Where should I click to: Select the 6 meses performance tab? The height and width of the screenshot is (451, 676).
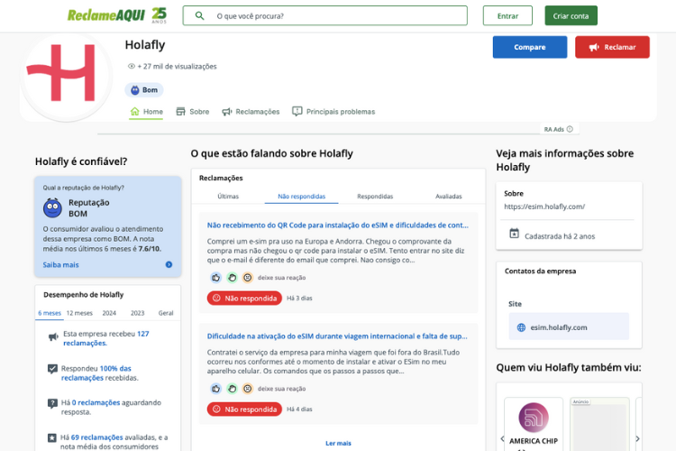50,313
